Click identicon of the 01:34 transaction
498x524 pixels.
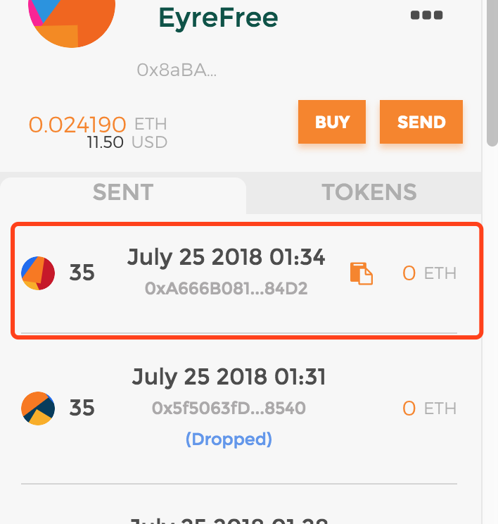pos(38,273)
